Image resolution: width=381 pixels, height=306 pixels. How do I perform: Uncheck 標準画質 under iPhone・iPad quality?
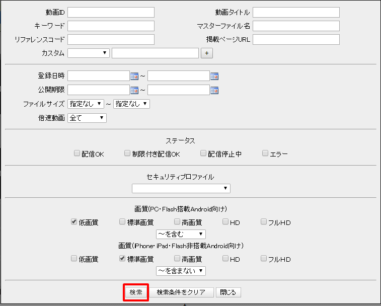point(122,258)
